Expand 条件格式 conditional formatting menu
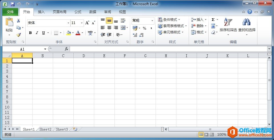 169,20
